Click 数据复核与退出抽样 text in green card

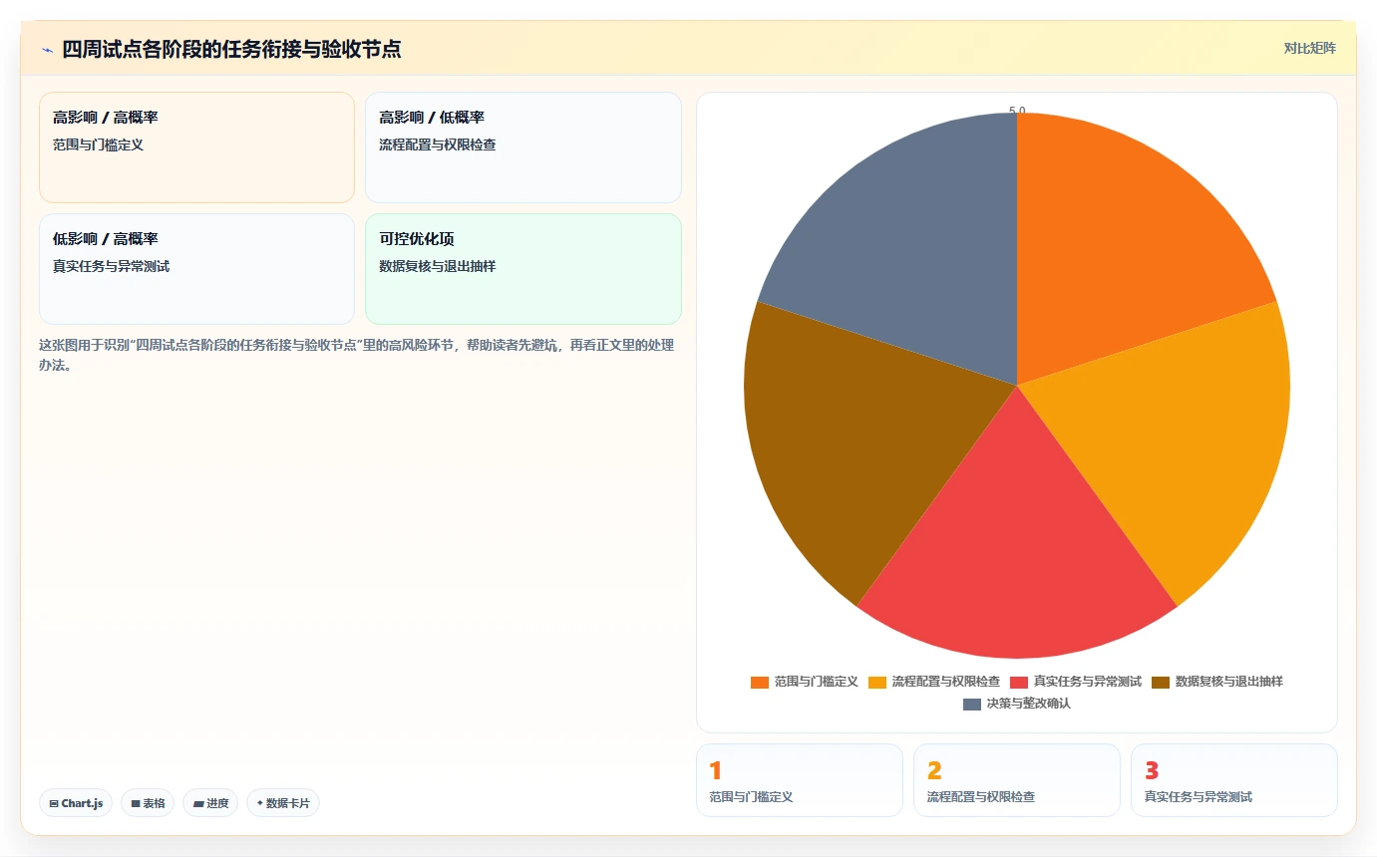(435, 266)
